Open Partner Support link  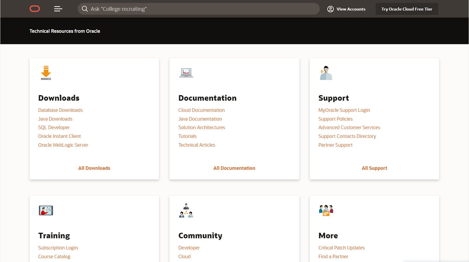[x=336, y=145]
